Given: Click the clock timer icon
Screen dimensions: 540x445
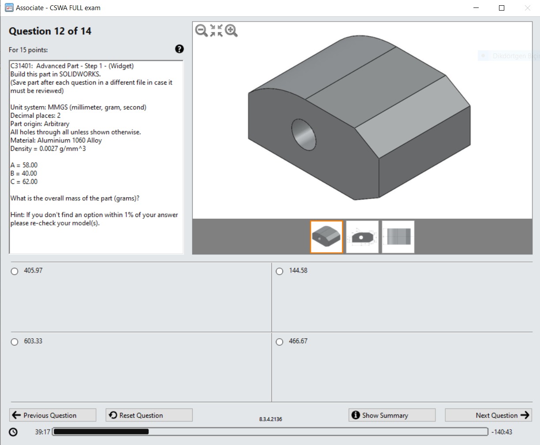Looking at the screenshot, I should (12, 431).
